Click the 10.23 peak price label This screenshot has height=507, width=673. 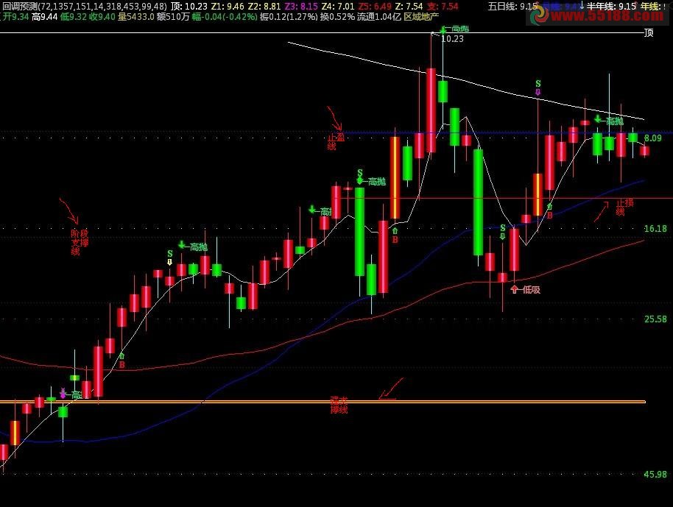pyautogui.click(x=452, y=38)
